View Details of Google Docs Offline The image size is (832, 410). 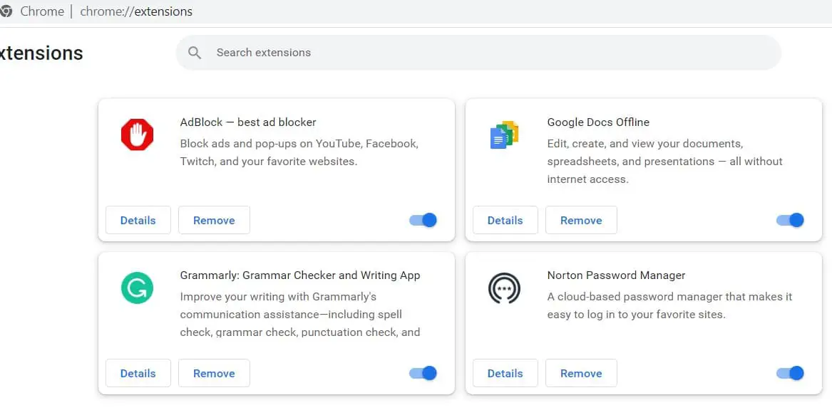click(505, 220)
